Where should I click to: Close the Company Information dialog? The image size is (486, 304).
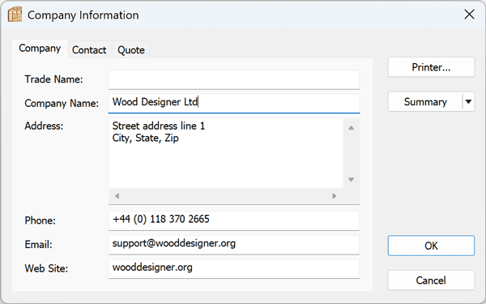click(x=469, y=15)
